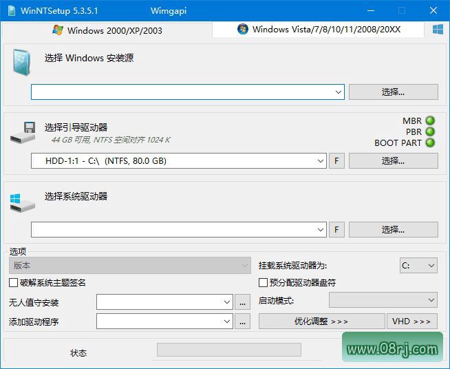Click the MBR green status light
Screen dimensions: 450x369
430,120
